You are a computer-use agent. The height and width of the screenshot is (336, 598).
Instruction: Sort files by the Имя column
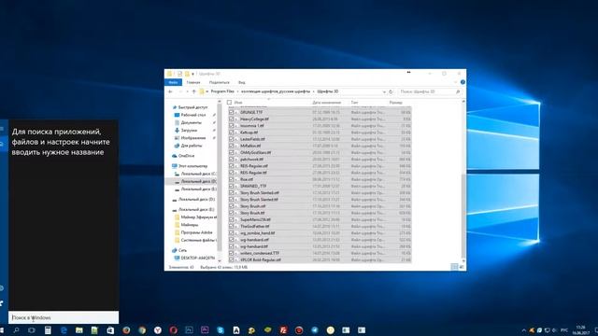238,103
